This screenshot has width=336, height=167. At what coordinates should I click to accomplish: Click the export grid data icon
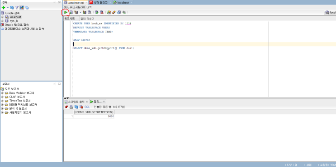click(x=76, y=107)
